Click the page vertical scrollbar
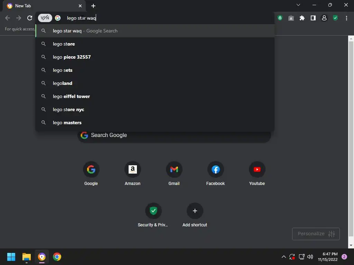 [x=351, y=139]
